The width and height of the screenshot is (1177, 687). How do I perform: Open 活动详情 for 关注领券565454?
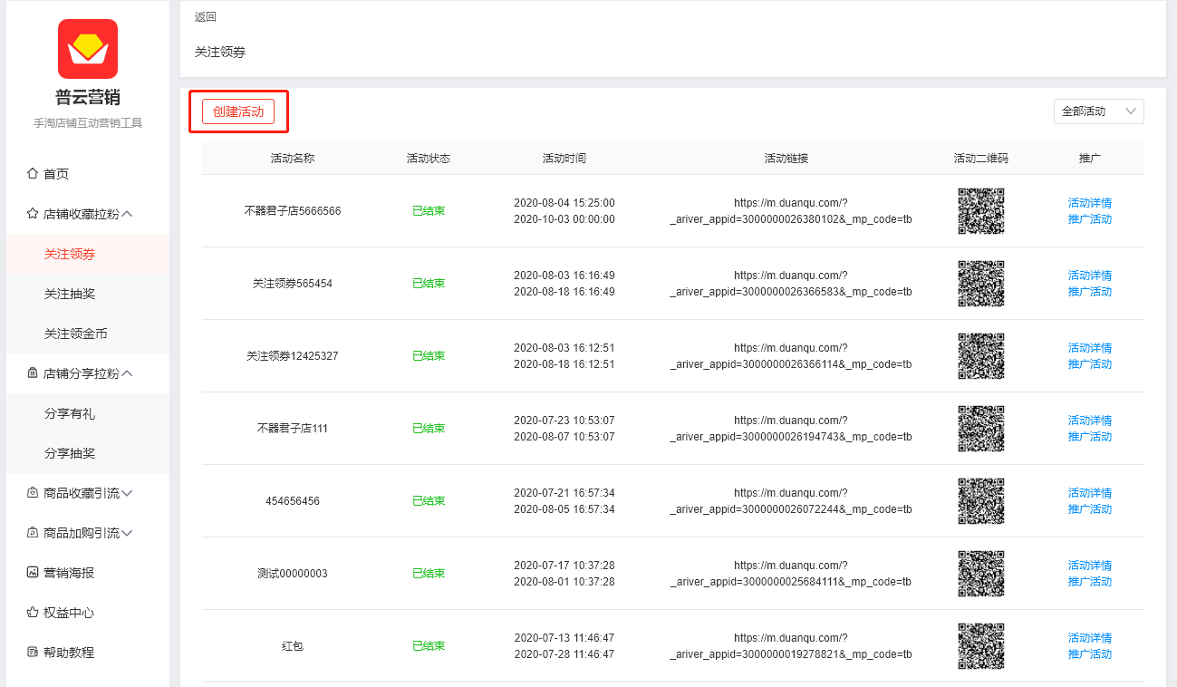[1090, 276]
